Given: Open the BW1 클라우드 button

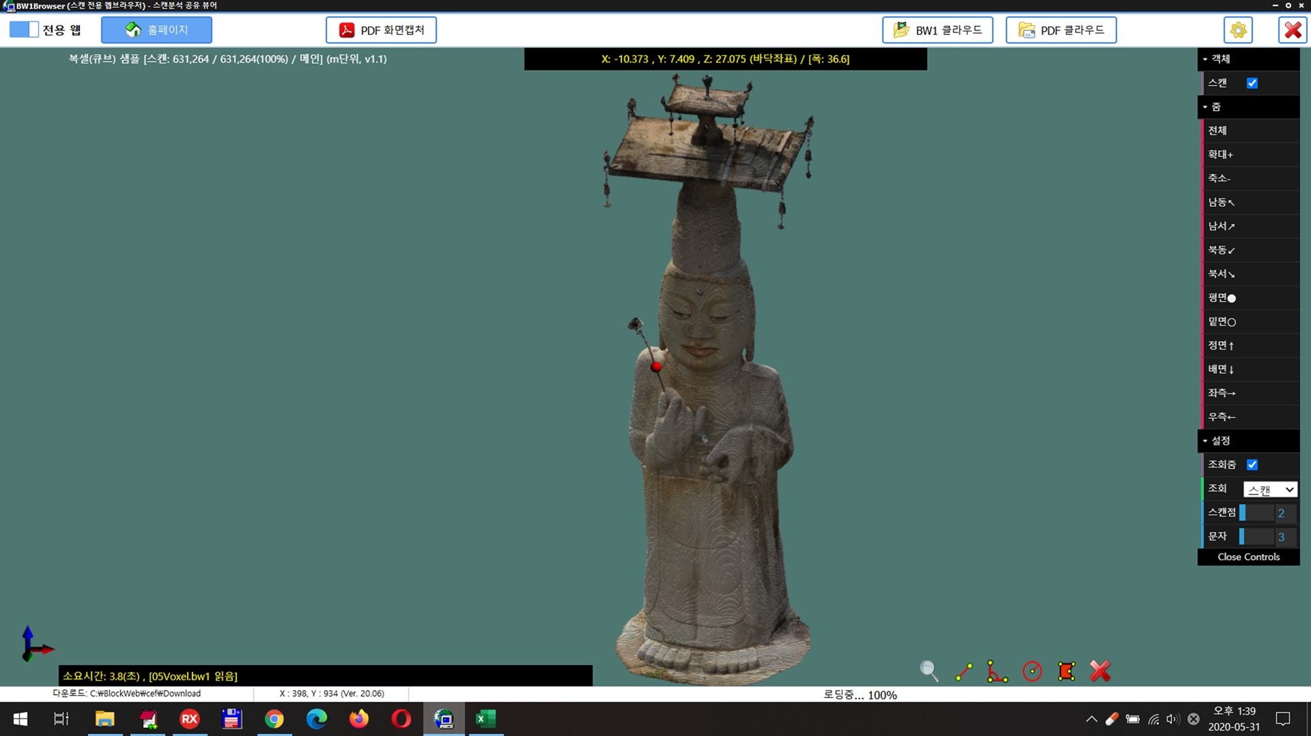Looking at the screenshot, I should coord(938,30).
